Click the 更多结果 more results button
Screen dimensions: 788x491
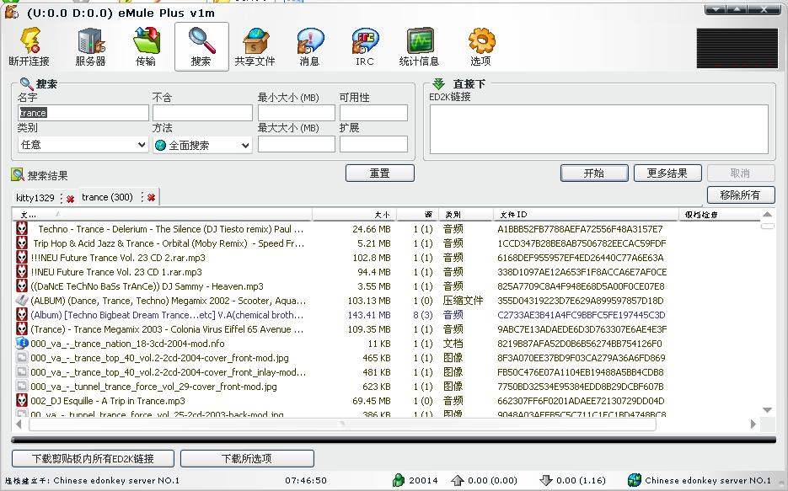coord(667,173)
